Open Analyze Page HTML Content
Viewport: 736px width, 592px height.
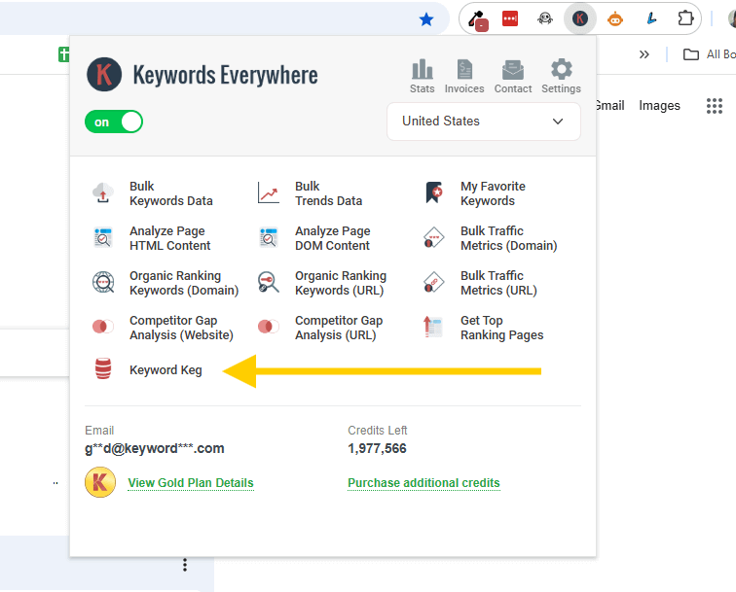click(x=170, y=238)
